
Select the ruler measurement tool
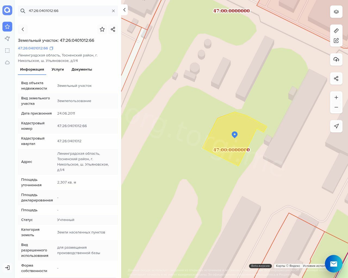[336, 30]
